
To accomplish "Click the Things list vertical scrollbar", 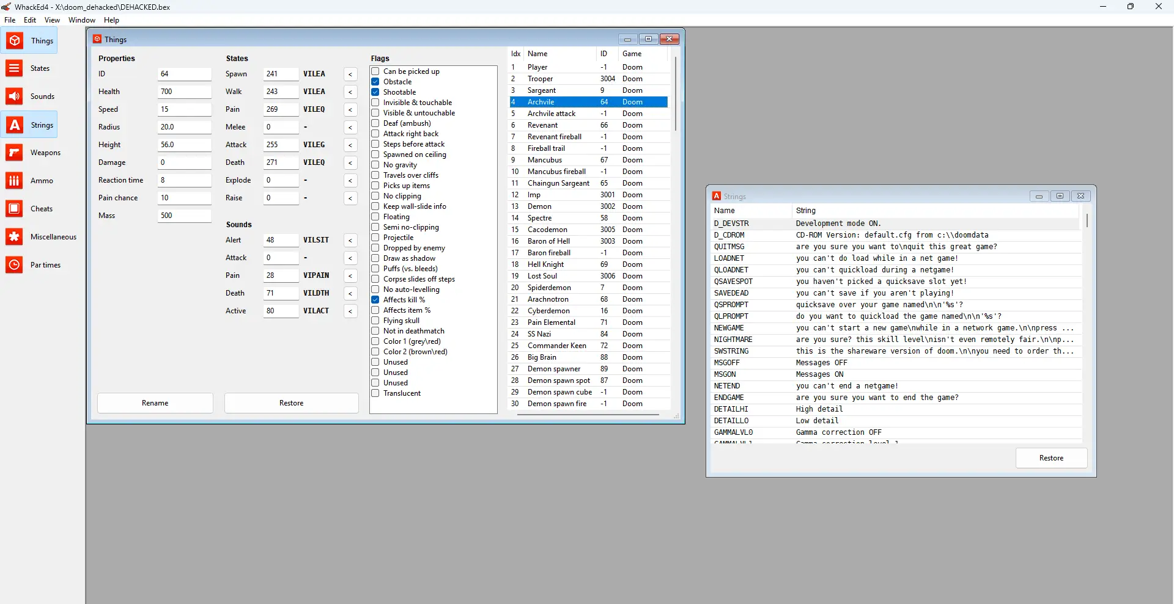I will pyautogui.click(x=675, y=93).
